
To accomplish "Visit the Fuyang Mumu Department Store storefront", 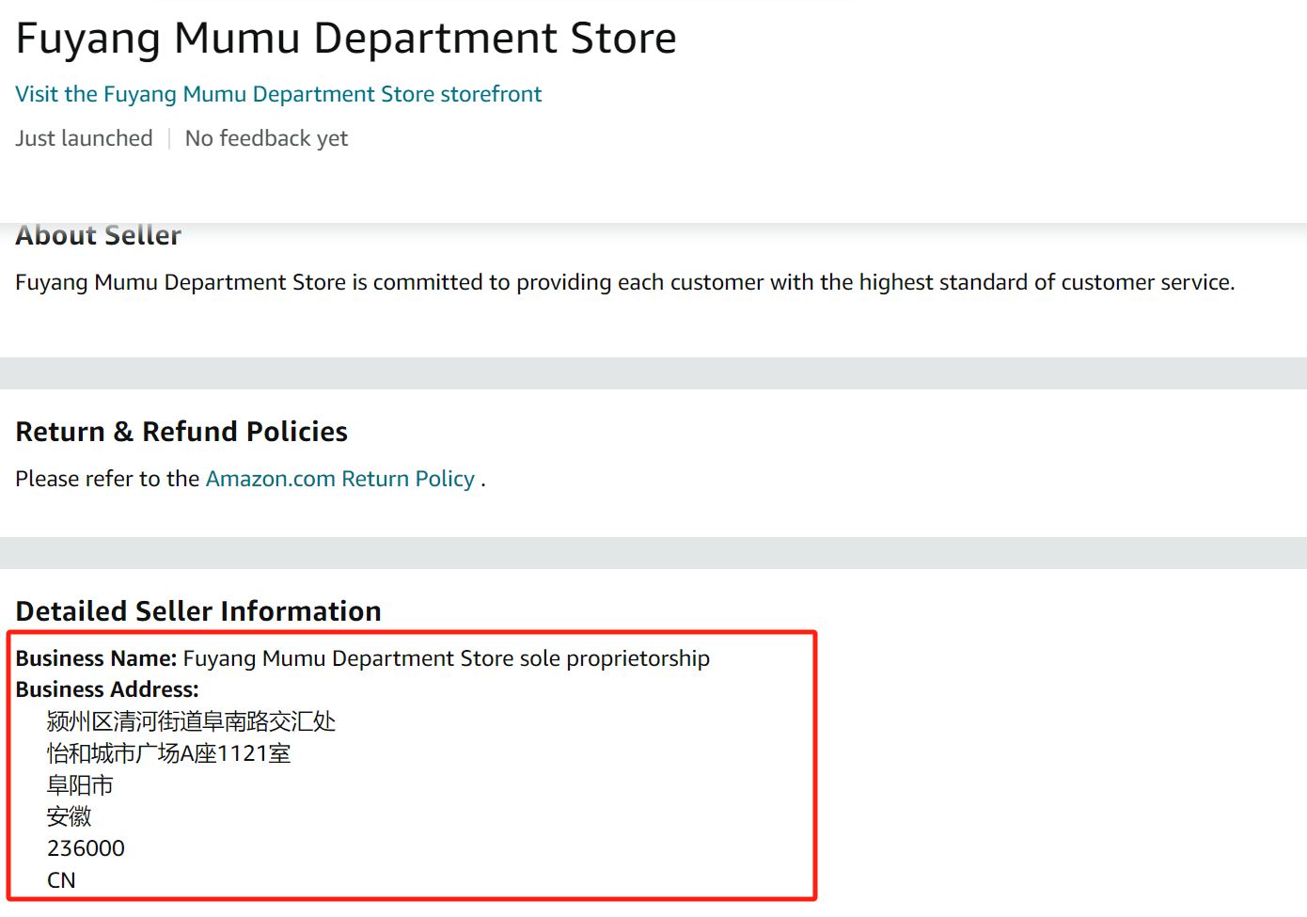I will coord(278,94).
